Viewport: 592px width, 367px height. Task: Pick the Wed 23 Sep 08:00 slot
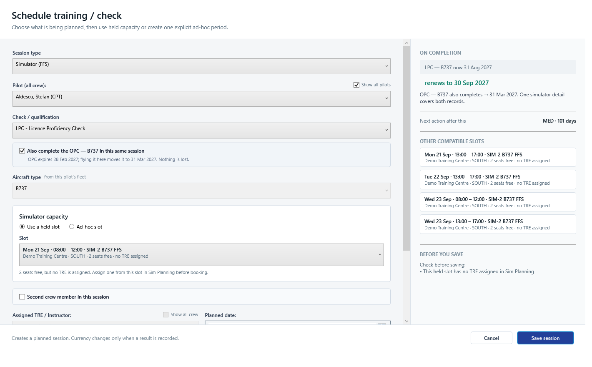[498, 202]
